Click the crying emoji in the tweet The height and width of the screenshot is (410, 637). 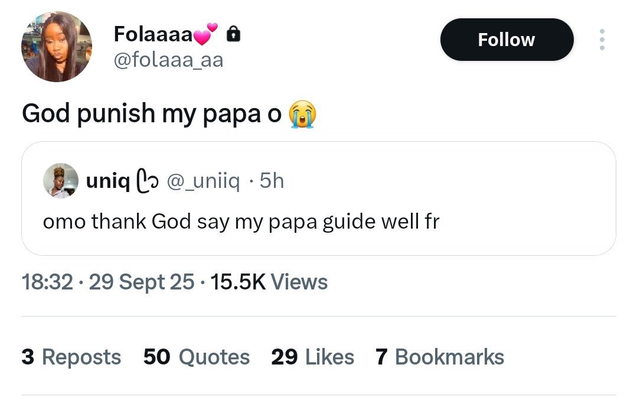[x=302, y=114]
